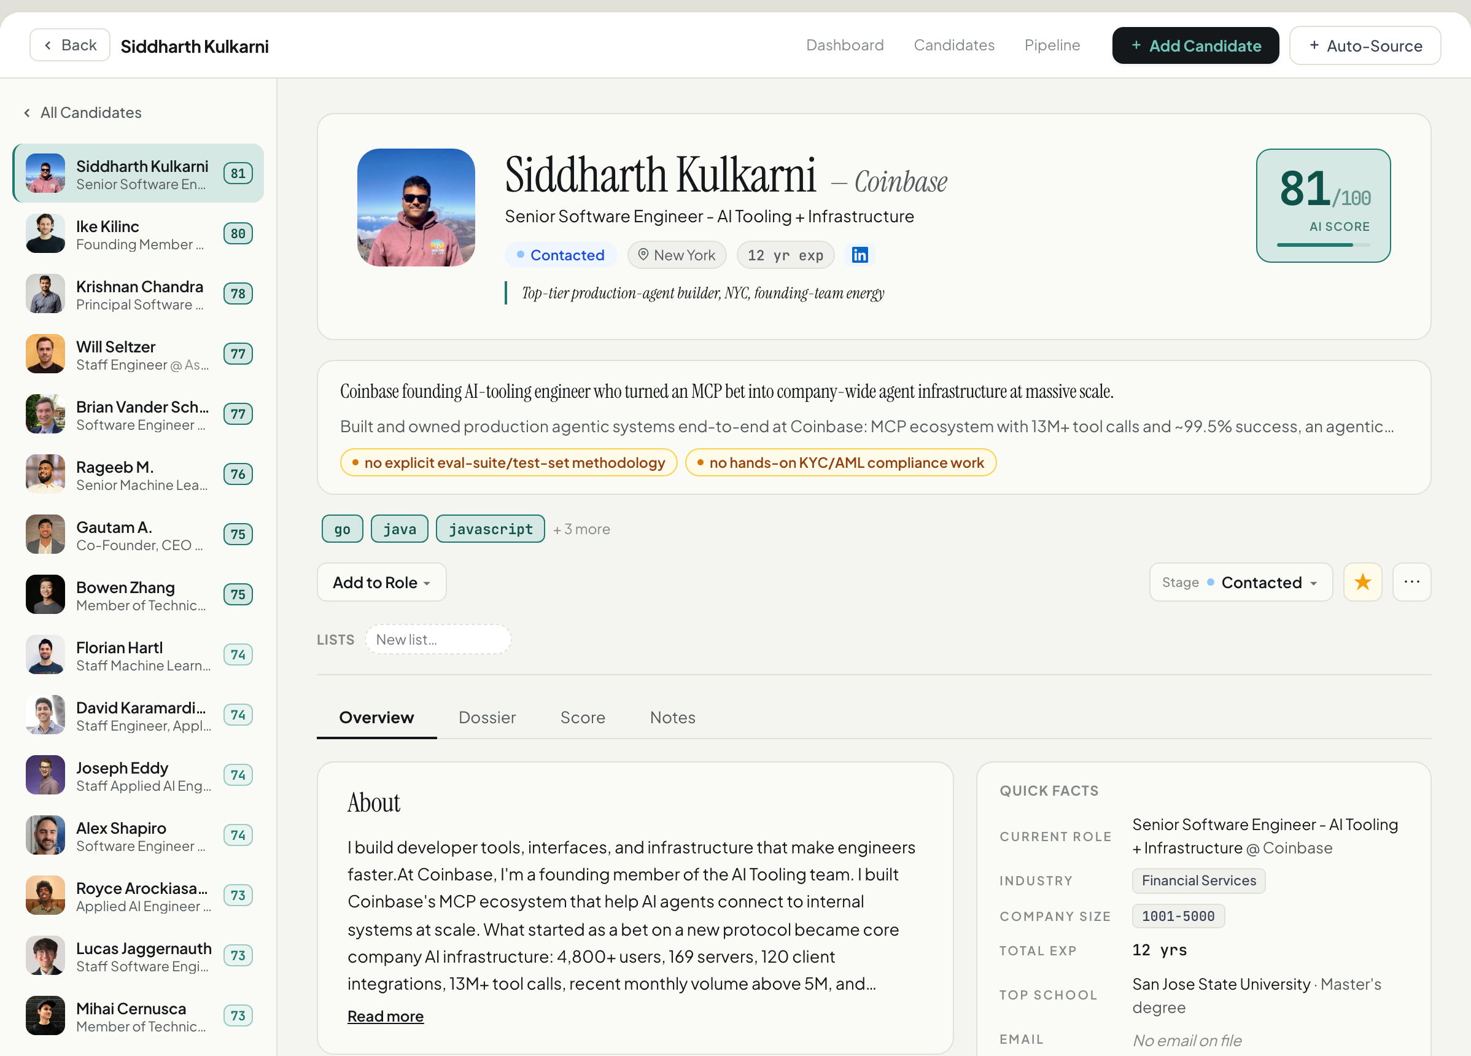The width and height of the screenshot is (1471, 1056).
Task: Select Joseph Eddy in candidate list
Action: 138,776
